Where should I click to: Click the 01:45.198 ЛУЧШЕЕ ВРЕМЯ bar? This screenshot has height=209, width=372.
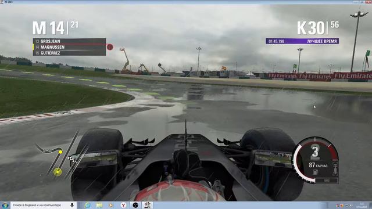(302, 41)
